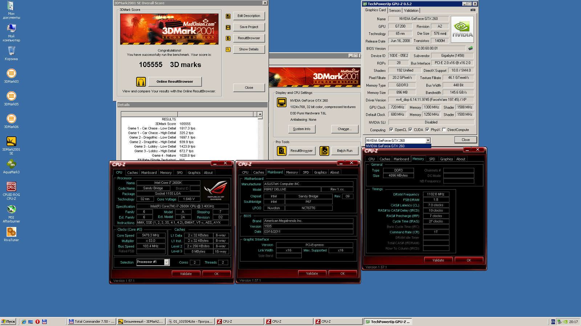
Task: Click the Pro Tools ResultBrowser magnifier icon
Action: point(281,151)
